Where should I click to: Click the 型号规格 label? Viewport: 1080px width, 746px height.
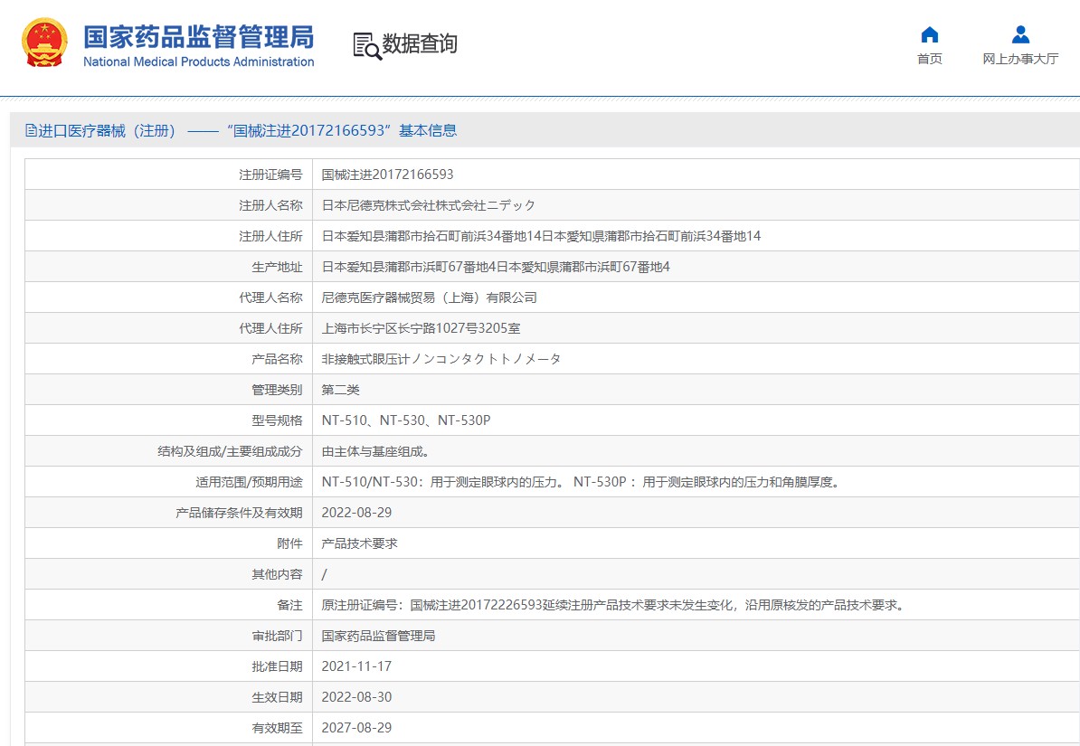click(x=277, y=420)
